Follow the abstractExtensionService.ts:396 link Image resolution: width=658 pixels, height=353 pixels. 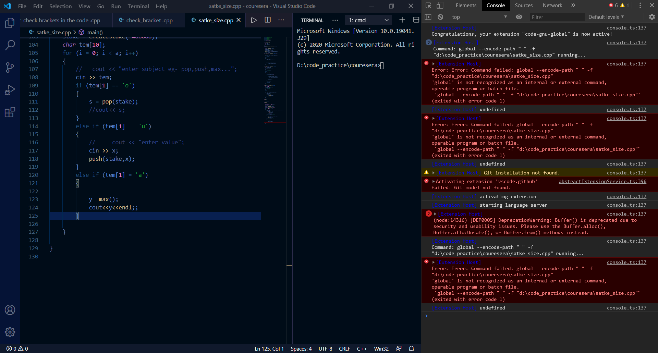pyautogui.click(x=602, y=181)
